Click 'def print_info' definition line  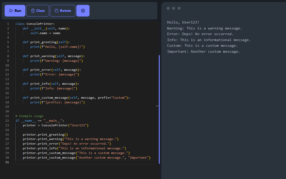51,84
